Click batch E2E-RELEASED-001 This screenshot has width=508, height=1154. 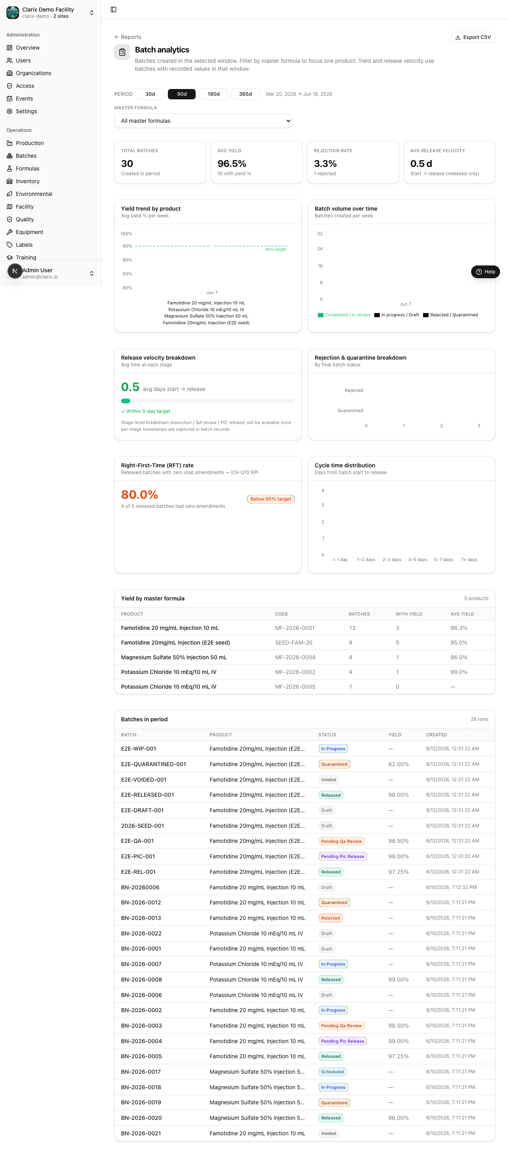click(x=147, y=795)
